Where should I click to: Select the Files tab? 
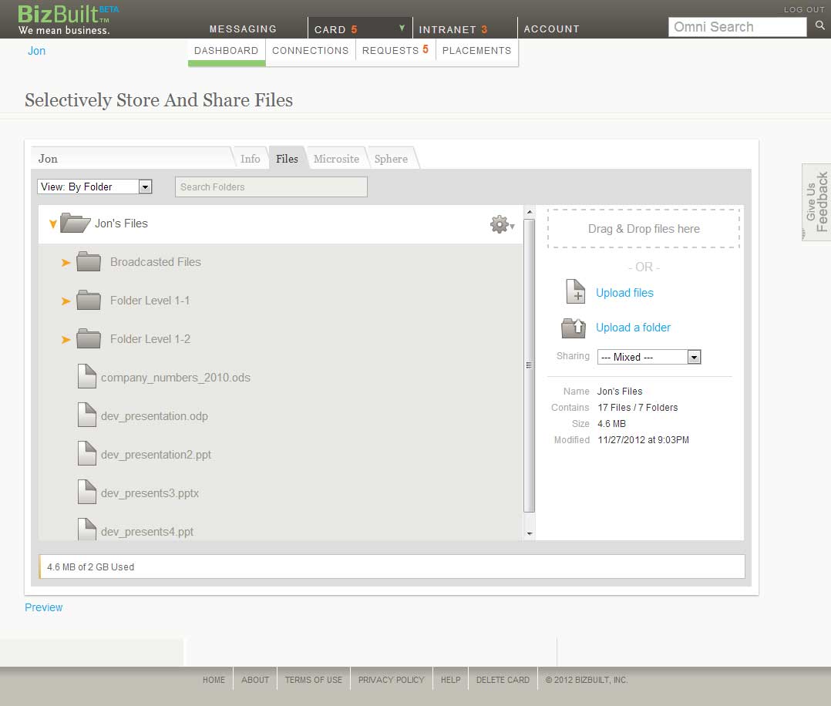coord(287,159)
